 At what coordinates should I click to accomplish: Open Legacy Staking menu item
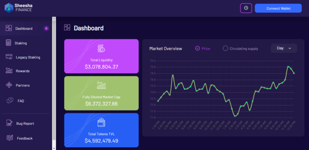pos(28,57)
